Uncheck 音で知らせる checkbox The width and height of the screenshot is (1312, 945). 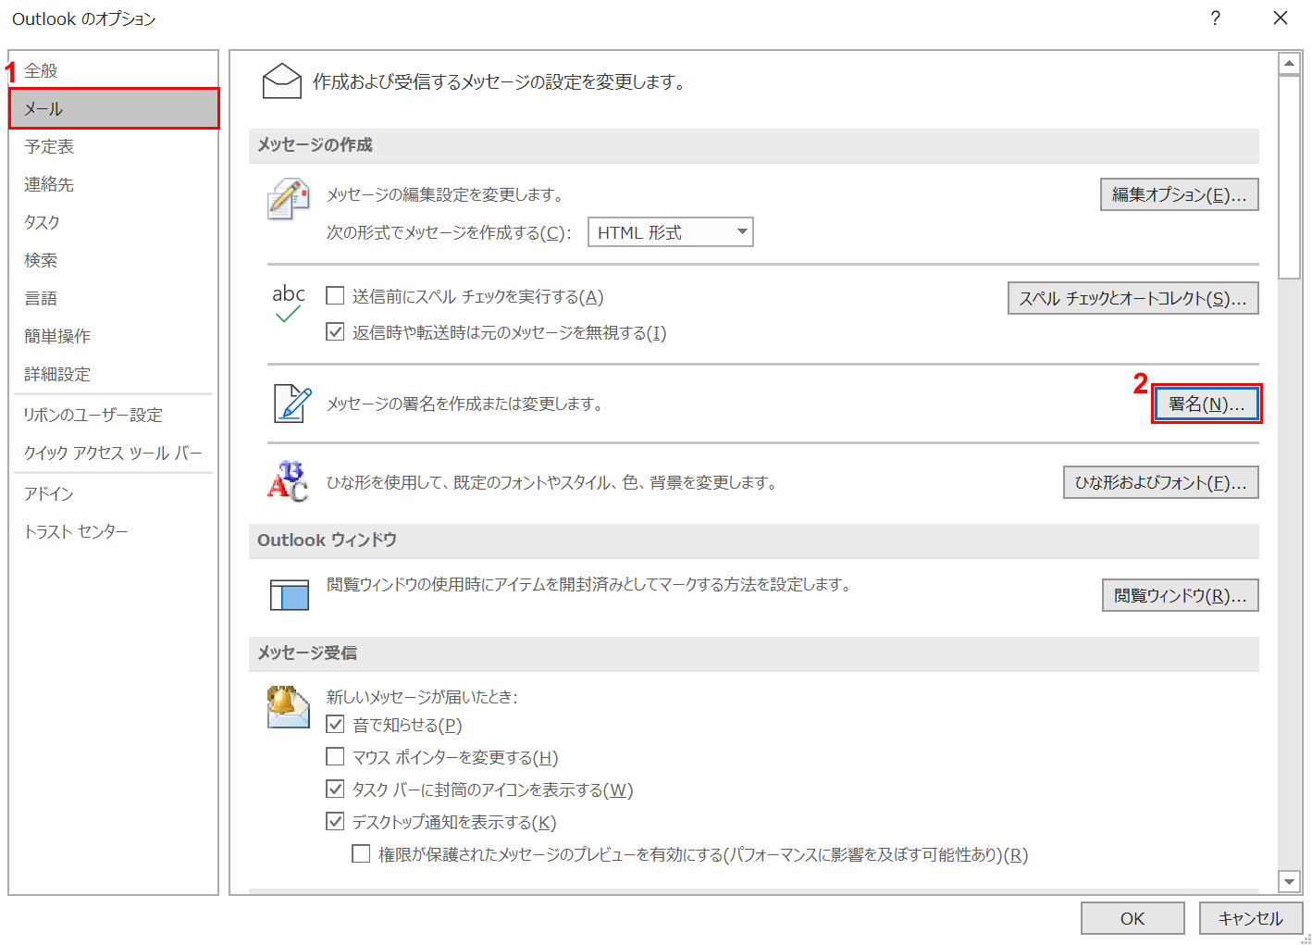coord(335,725)
